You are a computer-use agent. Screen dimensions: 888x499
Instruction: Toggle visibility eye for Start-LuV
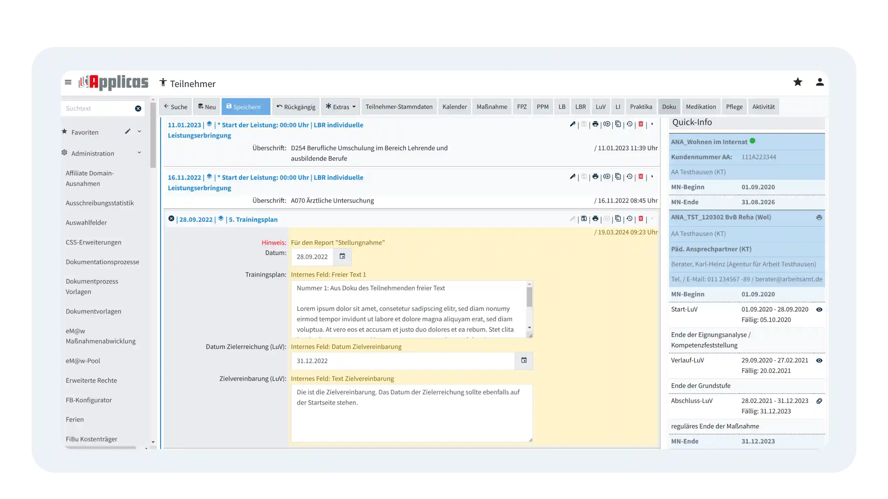pos(819,309)
